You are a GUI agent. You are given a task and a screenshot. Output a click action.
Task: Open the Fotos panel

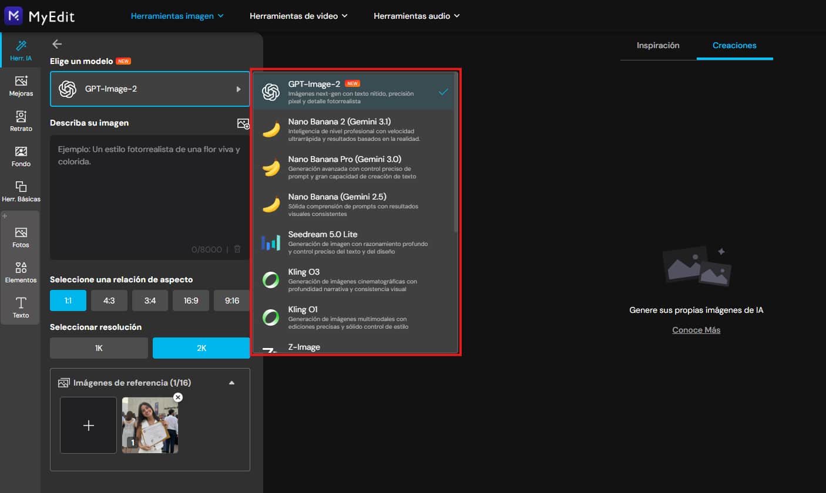pos(21,238)
